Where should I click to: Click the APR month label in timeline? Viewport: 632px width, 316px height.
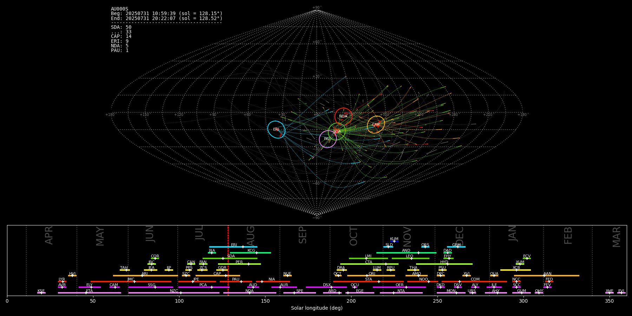[49, 235]
